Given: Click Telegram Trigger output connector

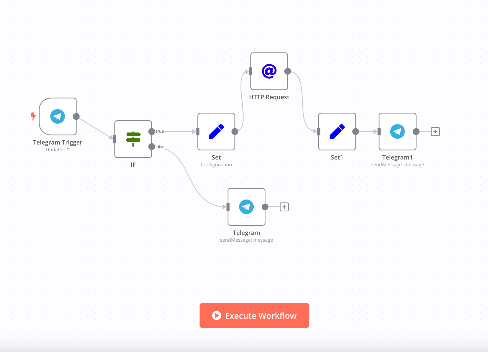Looking at the screenshot, I should click(x=76, y=117).
